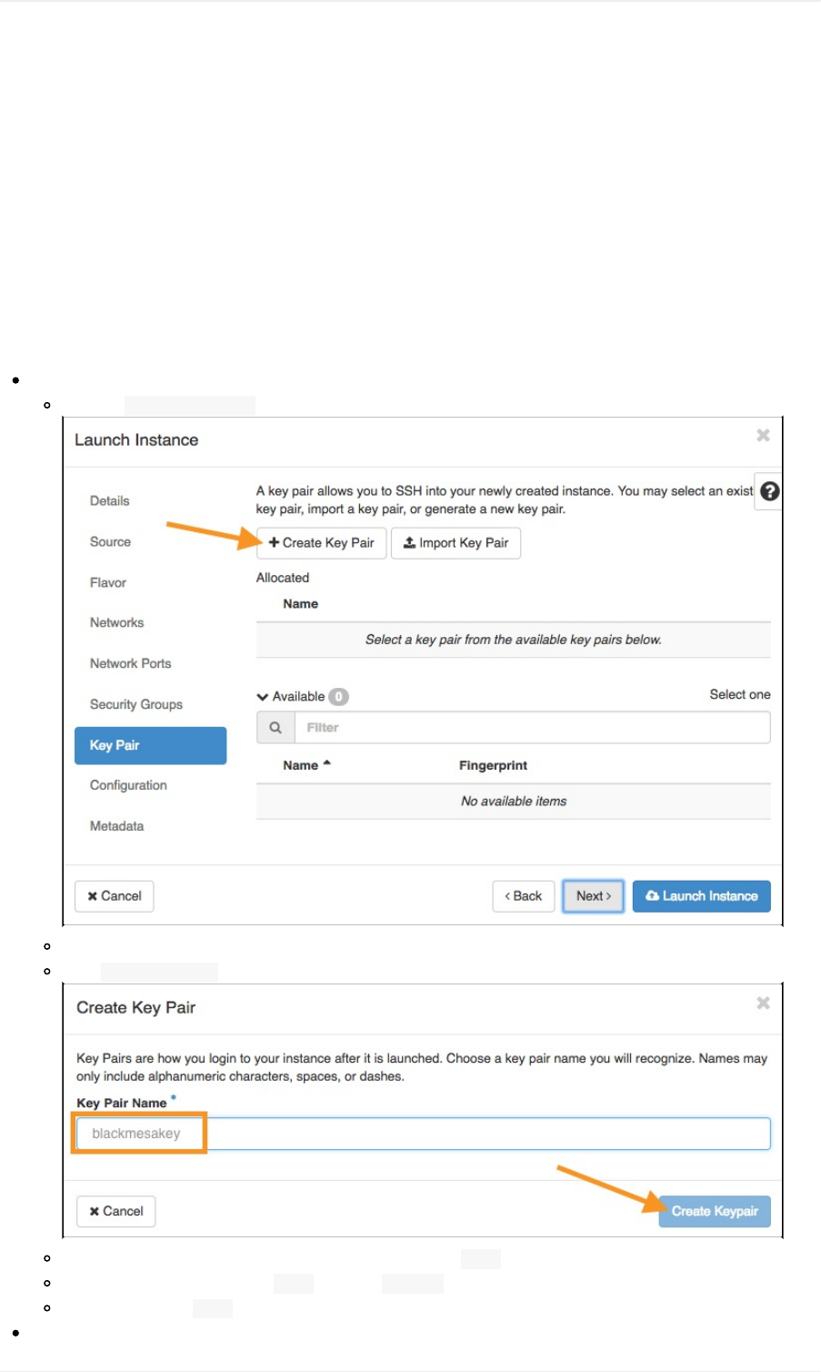
Task: Open the Security Groups step
Action: pos(136,705)
